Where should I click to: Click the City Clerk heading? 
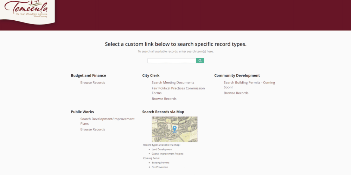tap(151, 75)
